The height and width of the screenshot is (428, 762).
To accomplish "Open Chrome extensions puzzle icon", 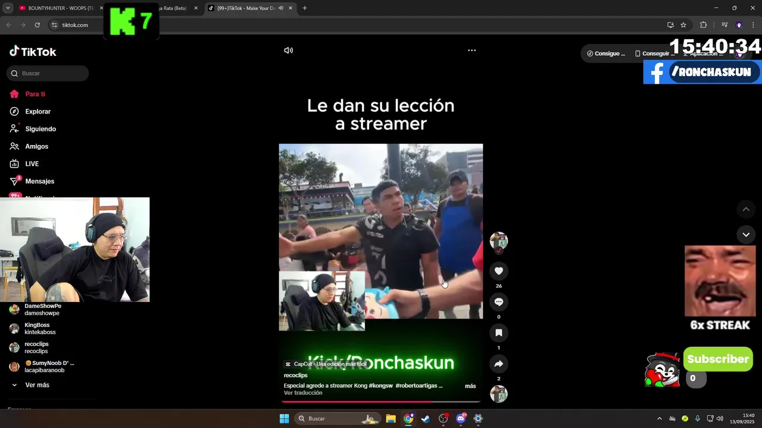I will [x=703, y=25].
